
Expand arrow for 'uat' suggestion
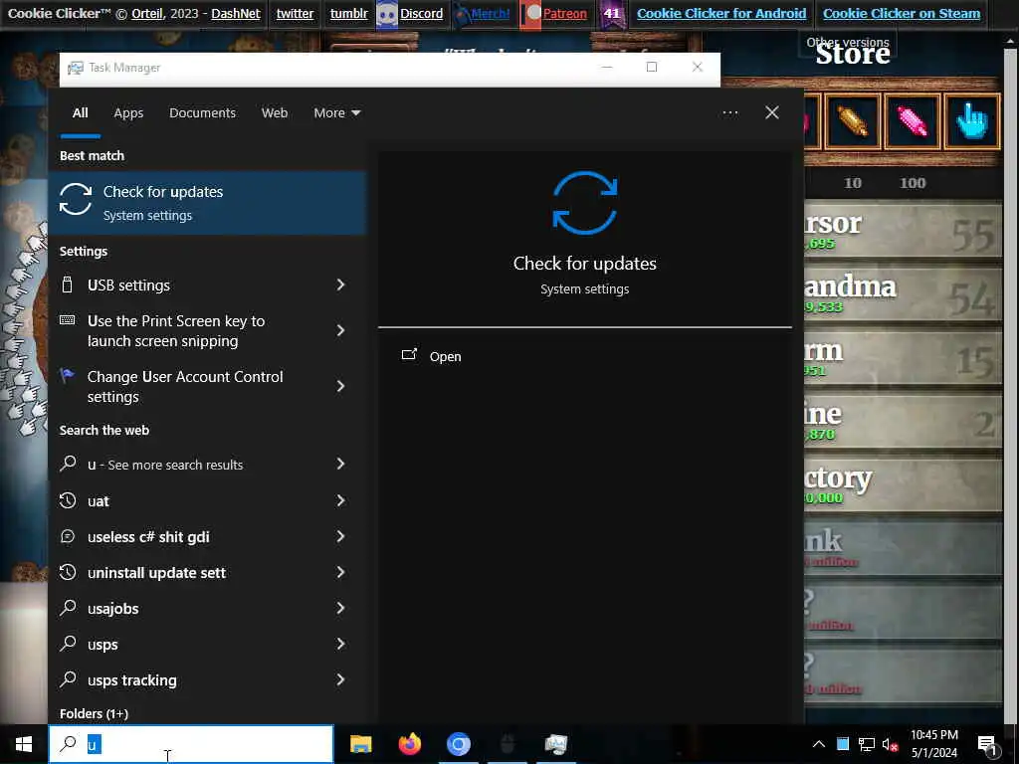click(340, 500)
